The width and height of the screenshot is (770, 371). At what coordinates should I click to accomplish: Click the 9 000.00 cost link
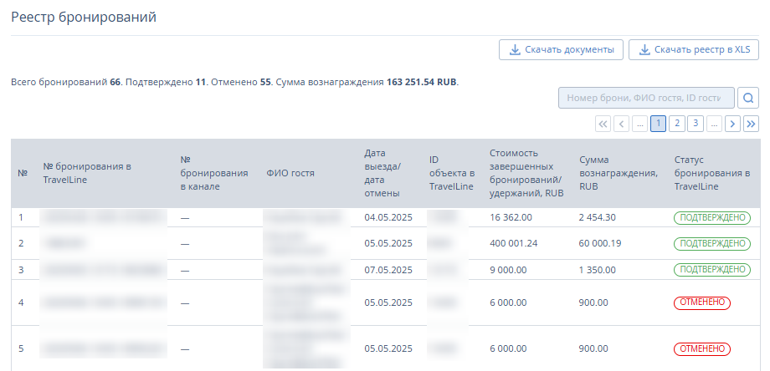508,270
